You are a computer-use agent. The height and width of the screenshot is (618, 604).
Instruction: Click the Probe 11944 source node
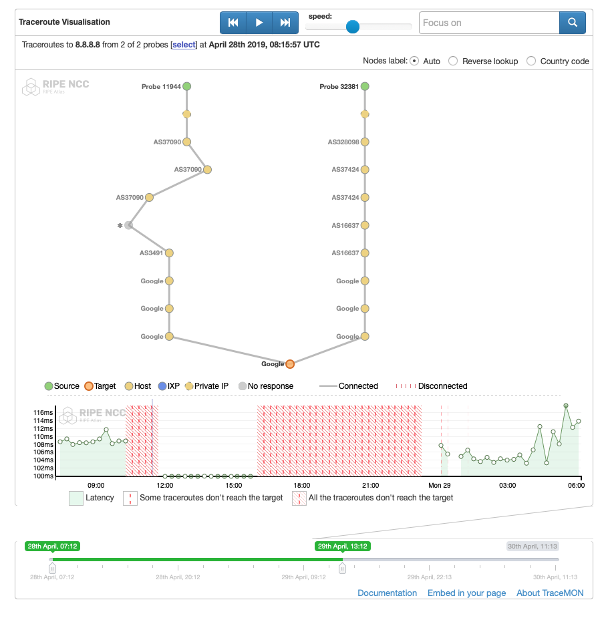(x=187, y=86)
